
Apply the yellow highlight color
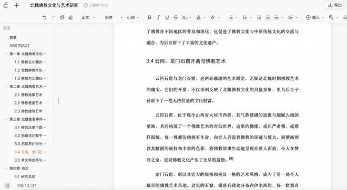click(213, 17)
